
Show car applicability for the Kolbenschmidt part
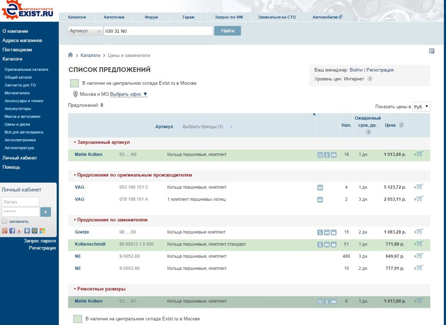click(327, 245)
